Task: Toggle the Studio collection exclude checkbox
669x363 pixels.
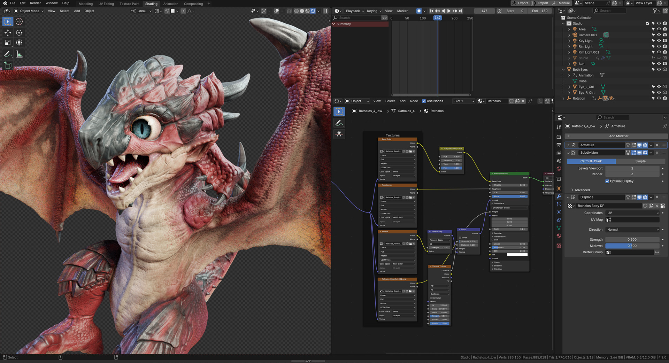Action: (x=648, y=23)
